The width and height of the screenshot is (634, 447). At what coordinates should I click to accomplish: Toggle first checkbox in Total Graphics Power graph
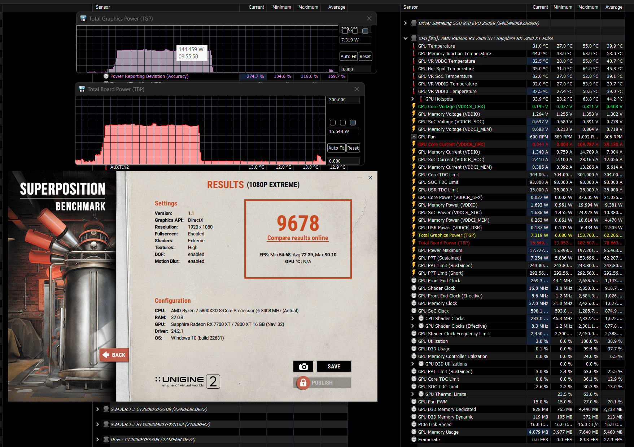pyautogui.click(x=345, y=31)
